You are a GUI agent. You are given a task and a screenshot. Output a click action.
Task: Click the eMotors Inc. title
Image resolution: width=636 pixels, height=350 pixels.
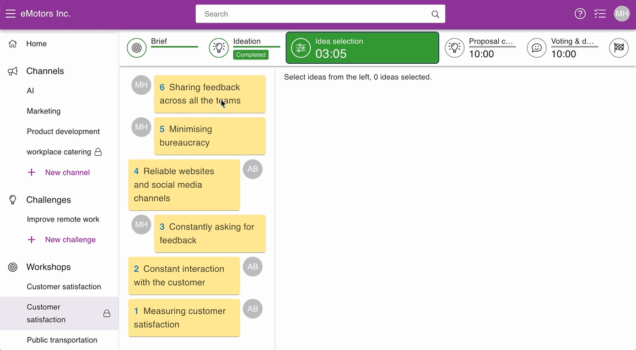[45, 14]
